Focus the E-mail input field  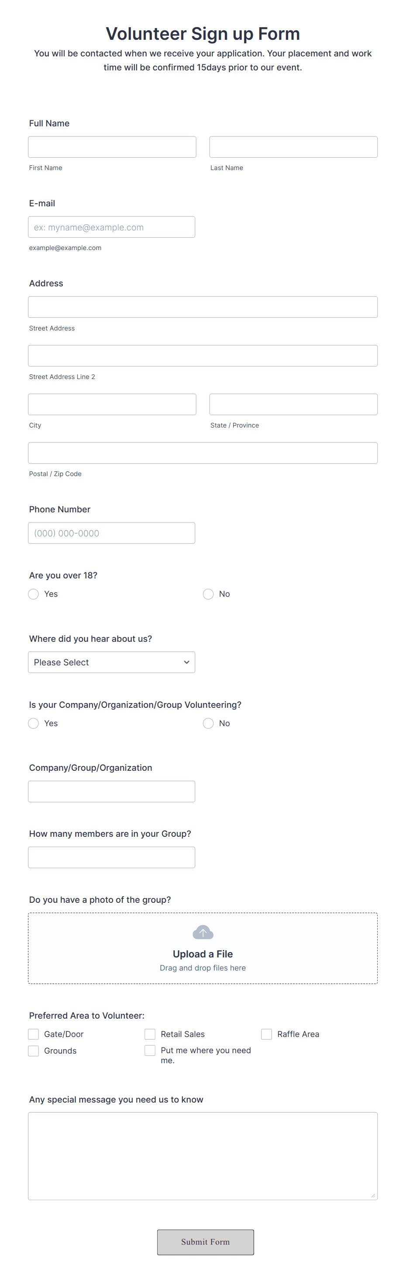[111, 227]
